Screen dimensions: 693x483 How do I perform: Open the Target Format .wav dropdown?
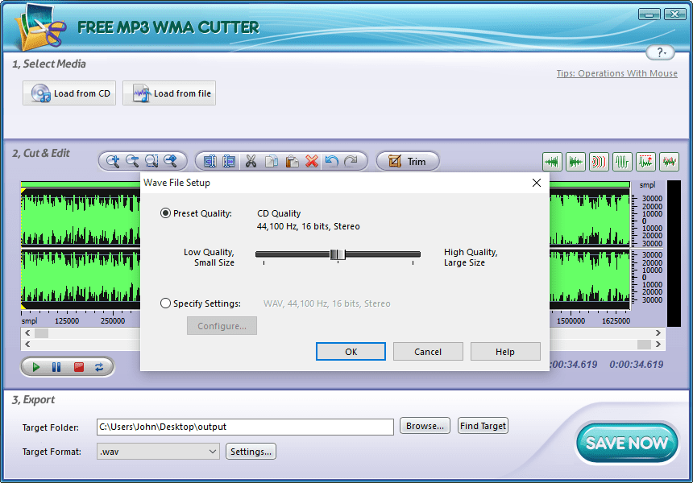[x=158, y=452]
